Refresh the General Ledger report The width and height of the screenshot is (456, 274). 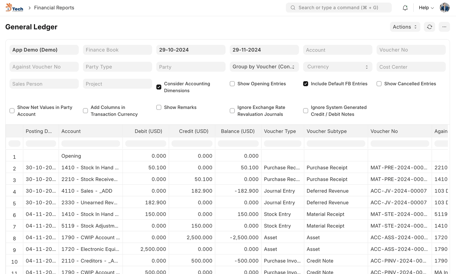429,27
